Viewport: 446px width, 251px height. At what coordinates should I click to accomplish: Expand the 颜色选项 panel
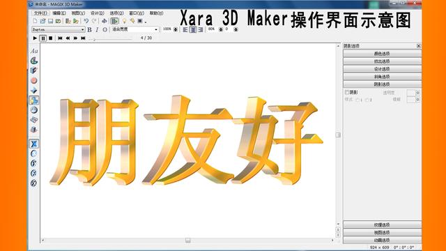[382, 54]
